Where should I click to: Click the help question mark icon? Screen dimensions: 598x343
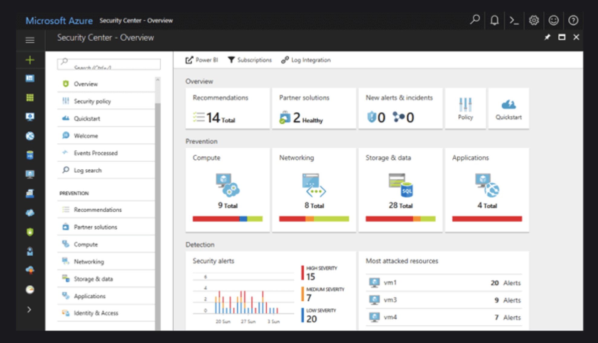pyautogui.click(x=573, y=21)
